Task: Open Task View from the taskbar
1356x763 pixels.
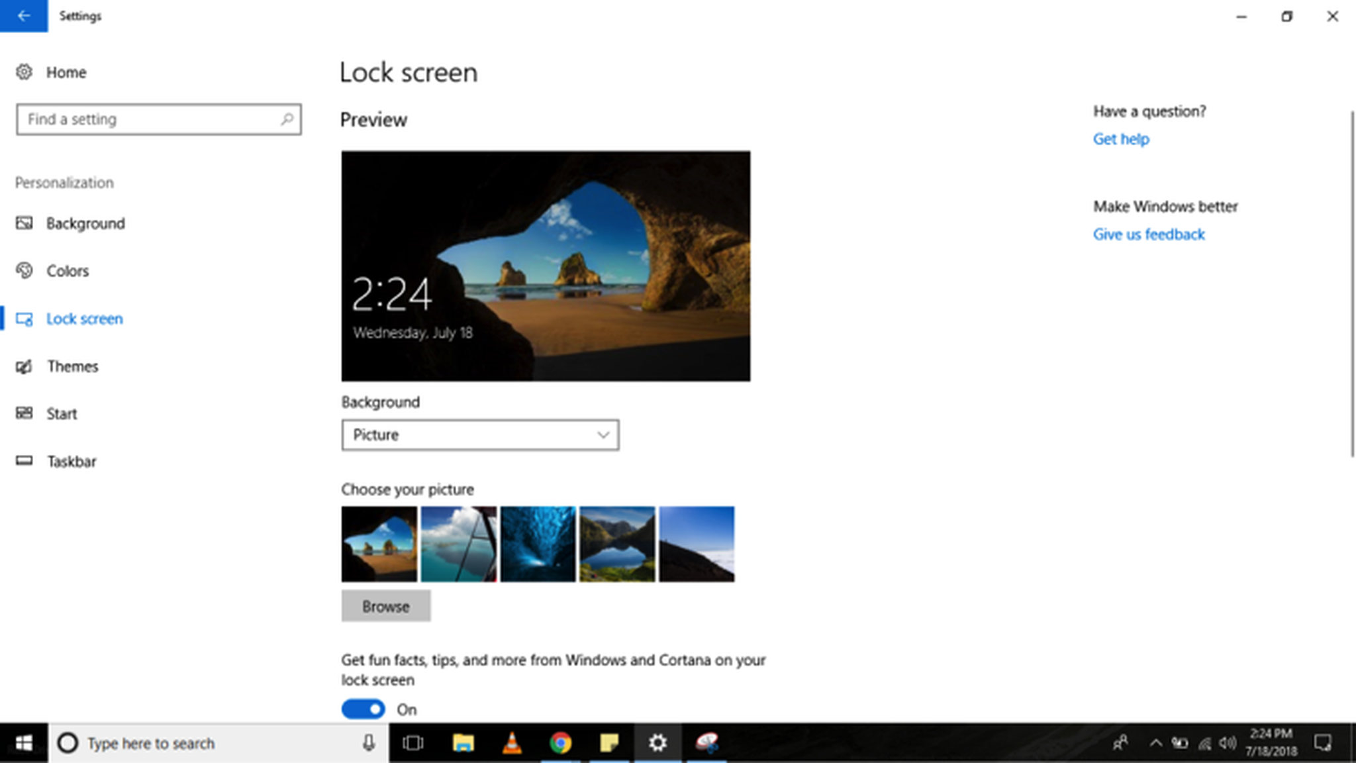Action: (x=414, y=743)
